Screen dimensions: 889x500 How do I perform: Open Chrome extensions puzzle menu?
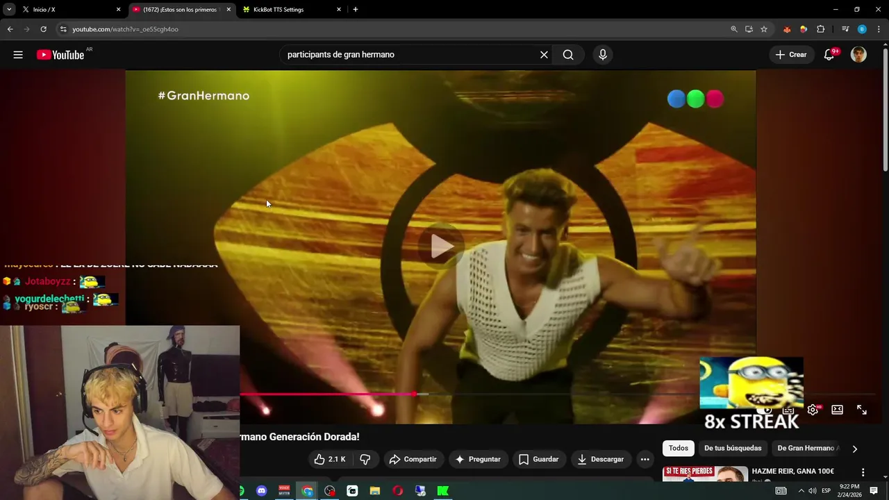[821, 29]
